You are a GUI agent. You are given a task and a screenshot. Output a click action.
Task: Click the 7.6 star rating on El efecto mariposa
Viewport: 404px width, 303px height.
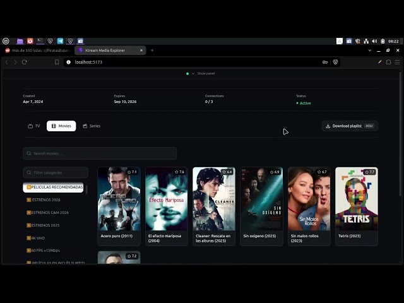pyautogui.click(x=179, y=172)
